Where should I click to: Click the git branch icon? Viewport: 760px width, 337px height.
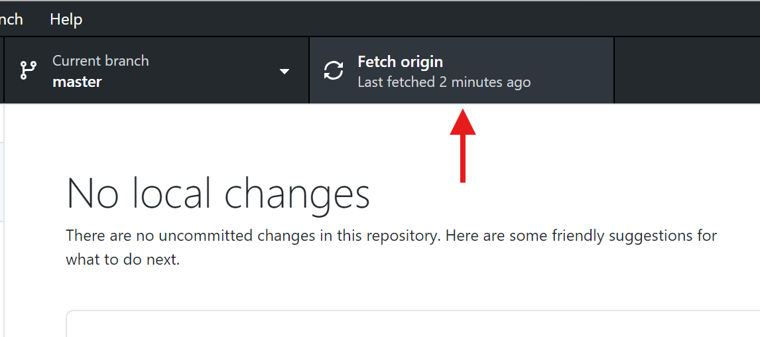(x=28, y=71)
